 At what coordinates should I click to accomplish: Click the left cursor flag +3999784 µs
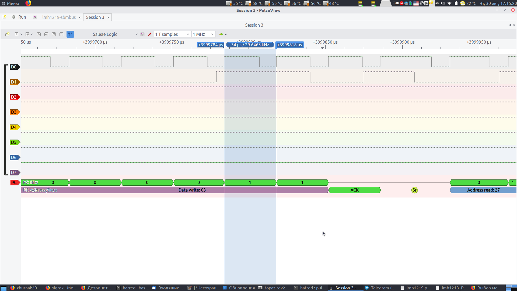point(211,45)
